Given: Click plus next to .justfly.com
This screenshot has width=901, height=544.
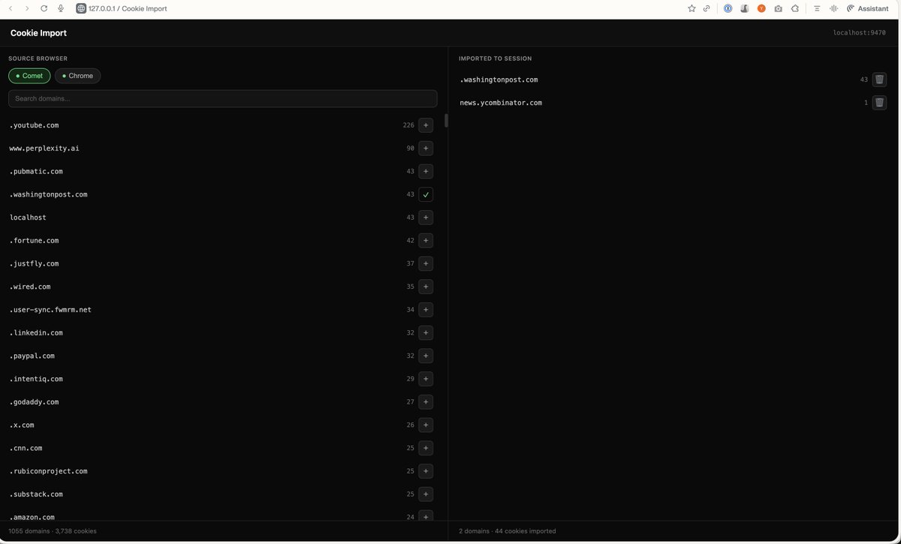Looking at the screenshot, I should (x=426, y=264).
